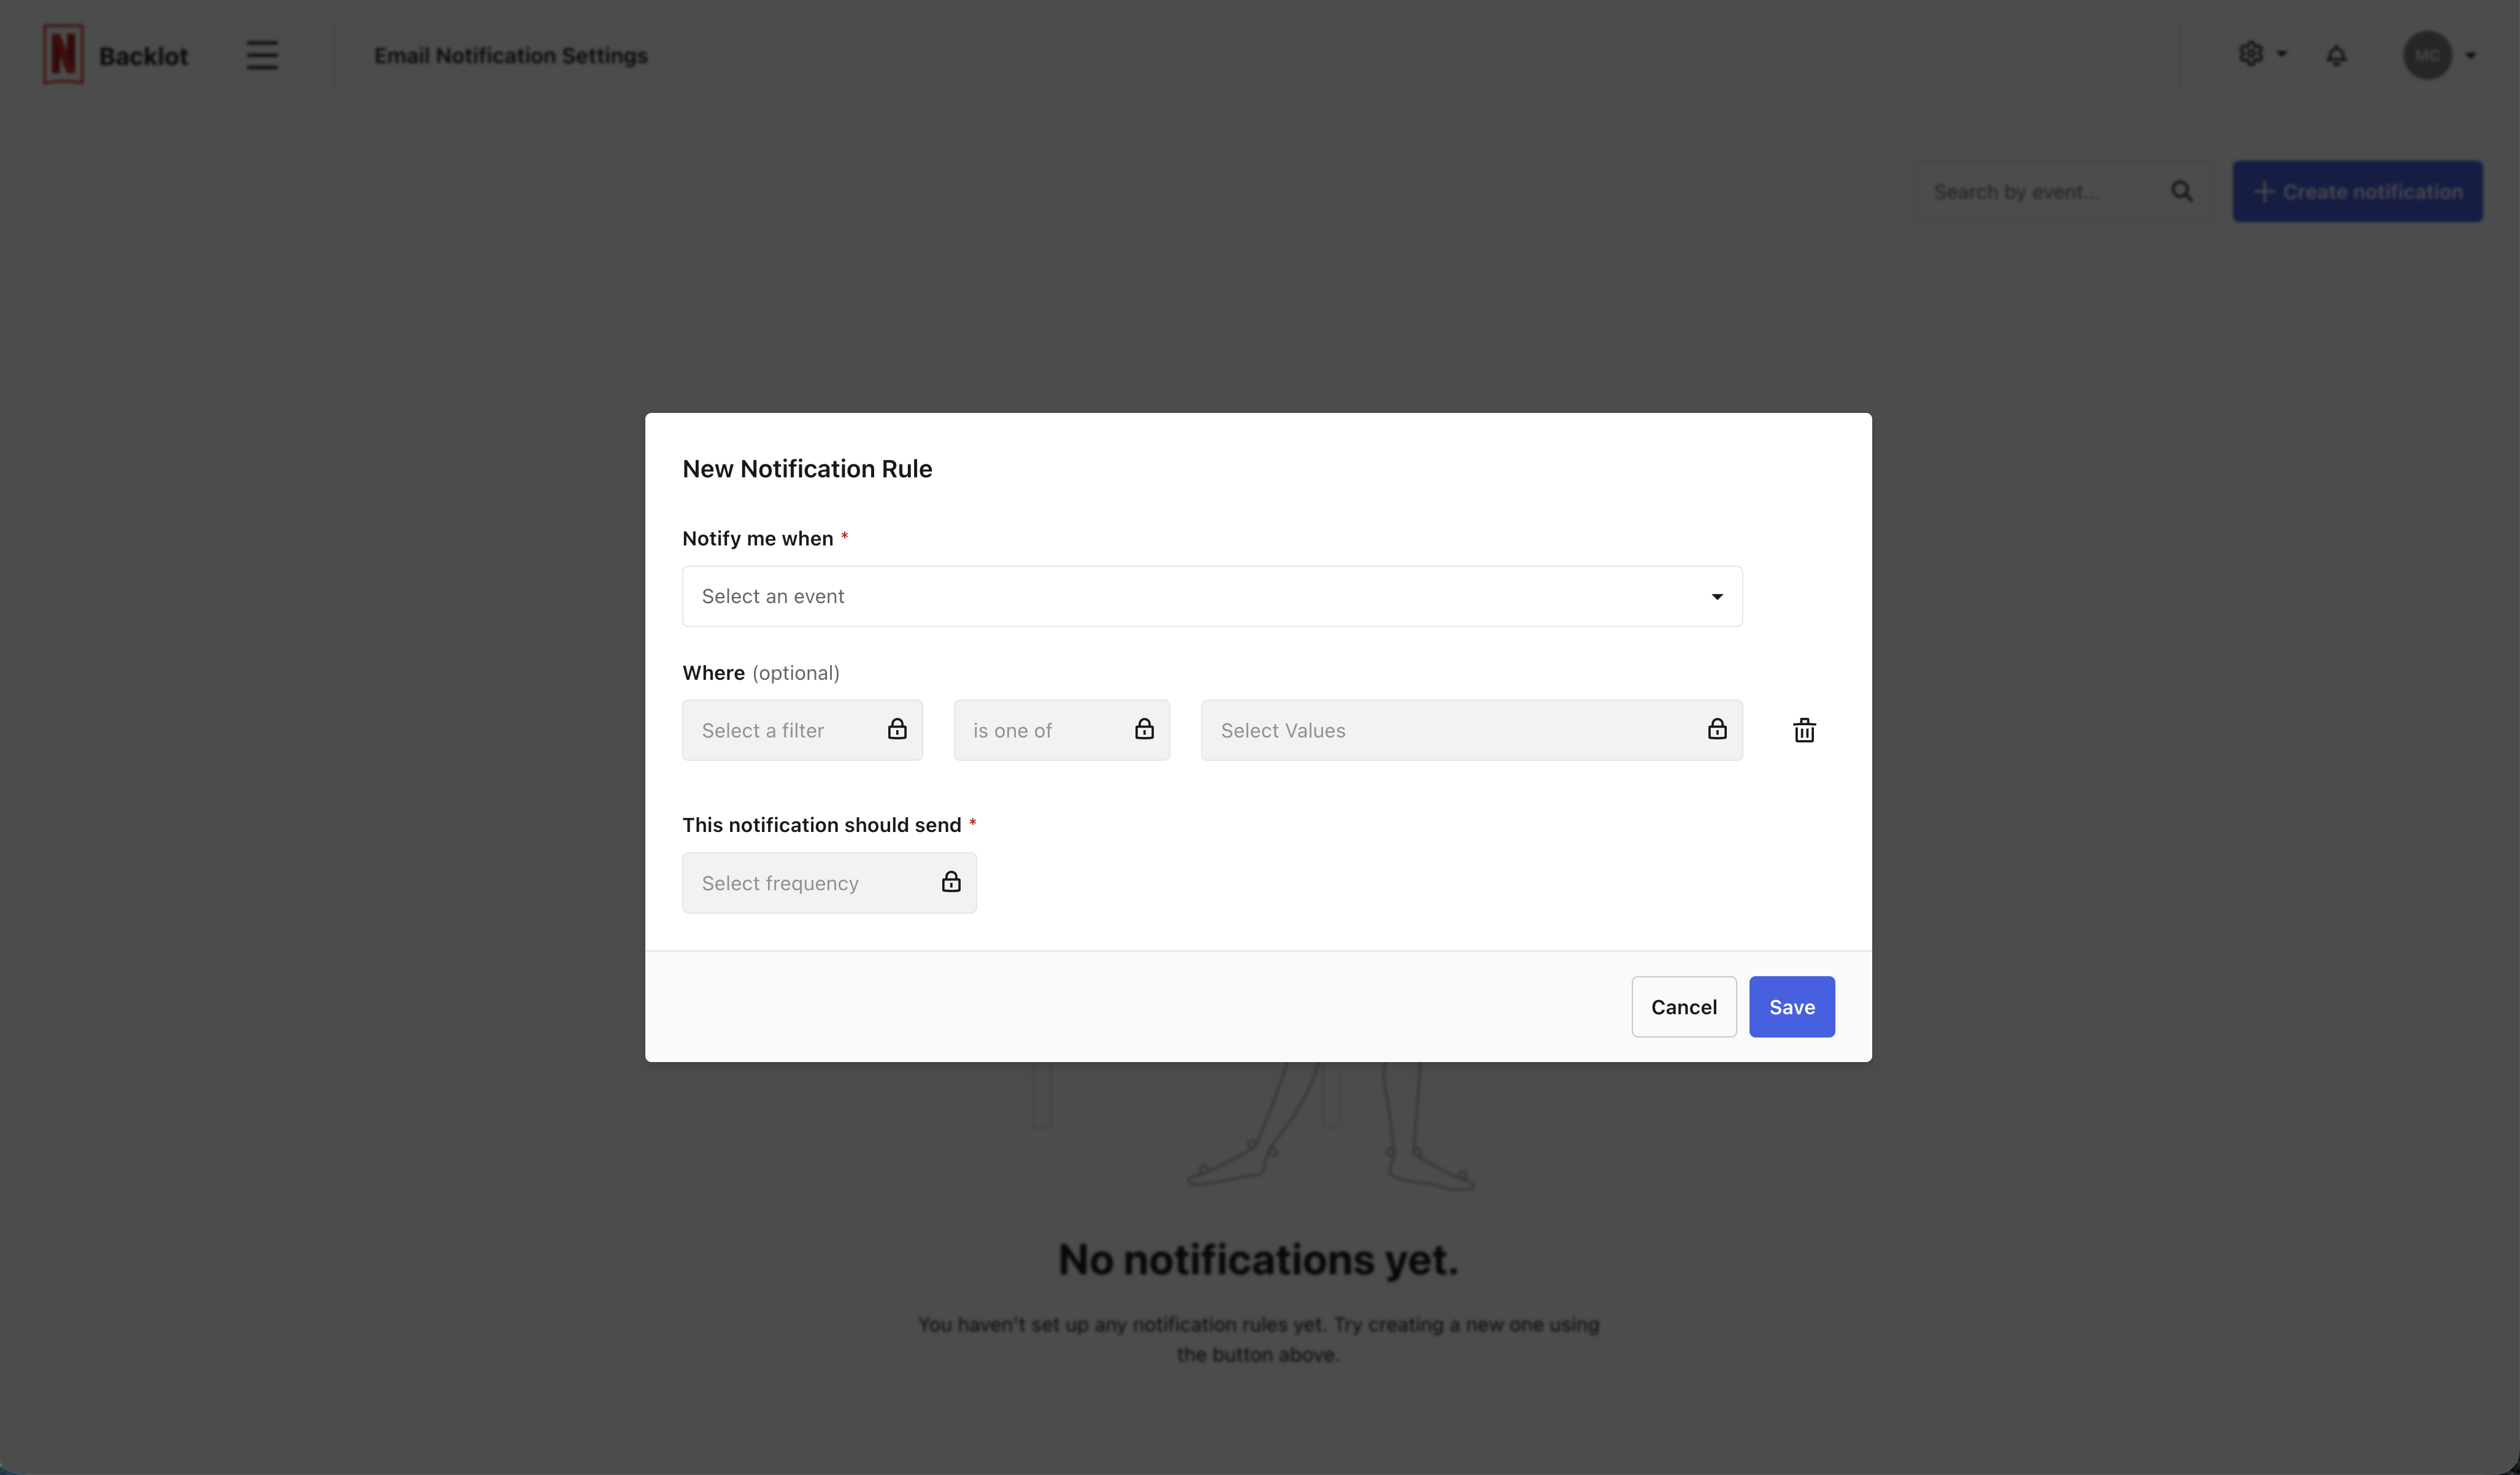
Task: Open the Select an event dropdown
Action: (x=1211, y=597)
